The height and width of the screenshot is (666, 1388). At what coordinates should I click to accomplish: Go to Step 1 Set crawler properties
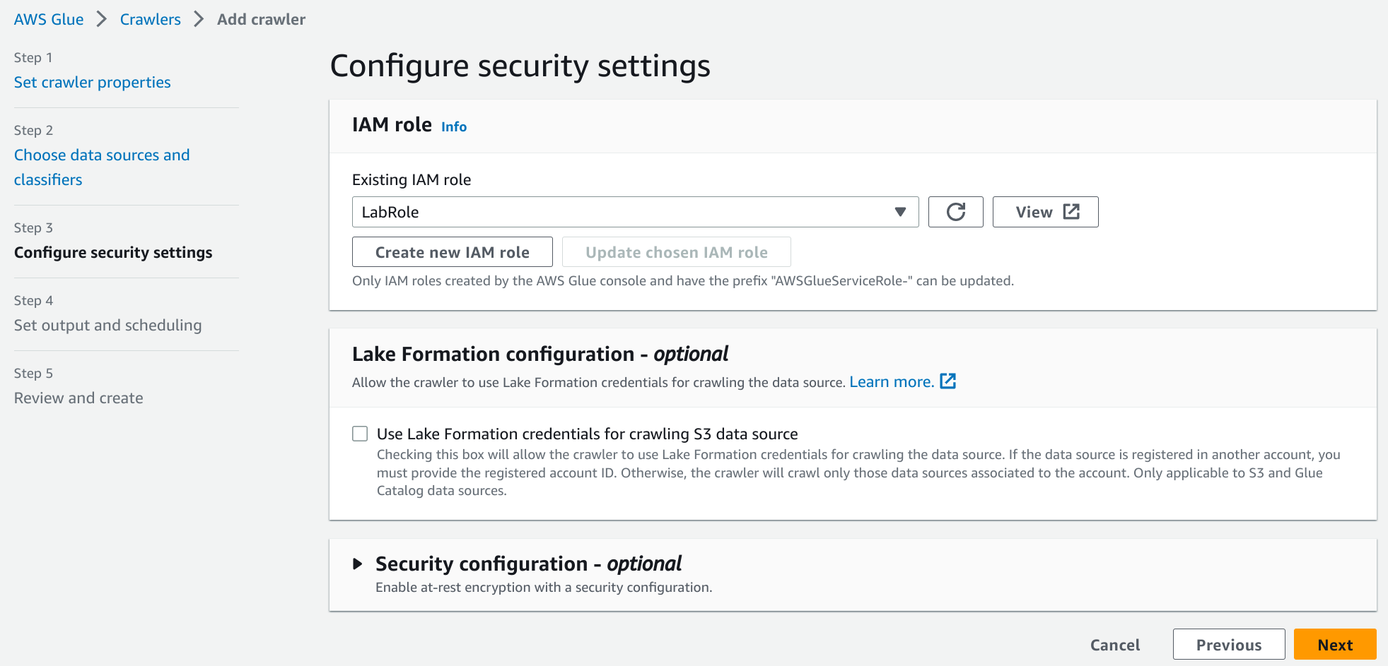(x=93, y=83)
